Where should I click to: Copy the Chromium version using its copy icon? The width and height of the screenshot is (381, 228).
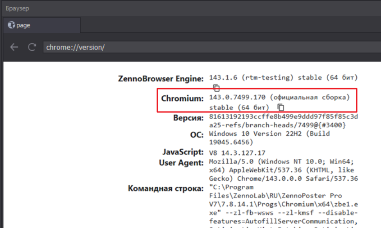(x=281, y=107)
